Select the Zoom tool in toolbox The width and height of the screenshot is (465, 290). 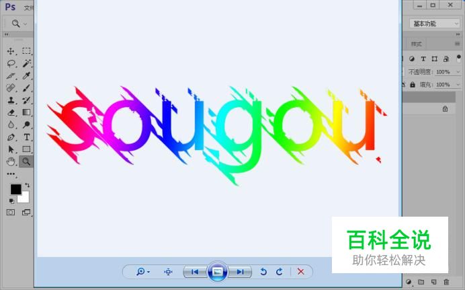(x=26, y=161)
